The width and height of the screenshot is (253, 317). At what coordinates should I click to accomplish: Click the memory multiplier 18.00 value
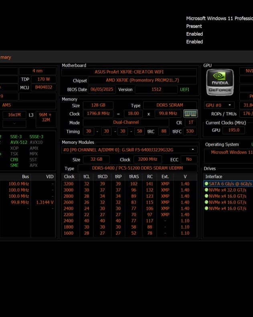coord(133,113)
